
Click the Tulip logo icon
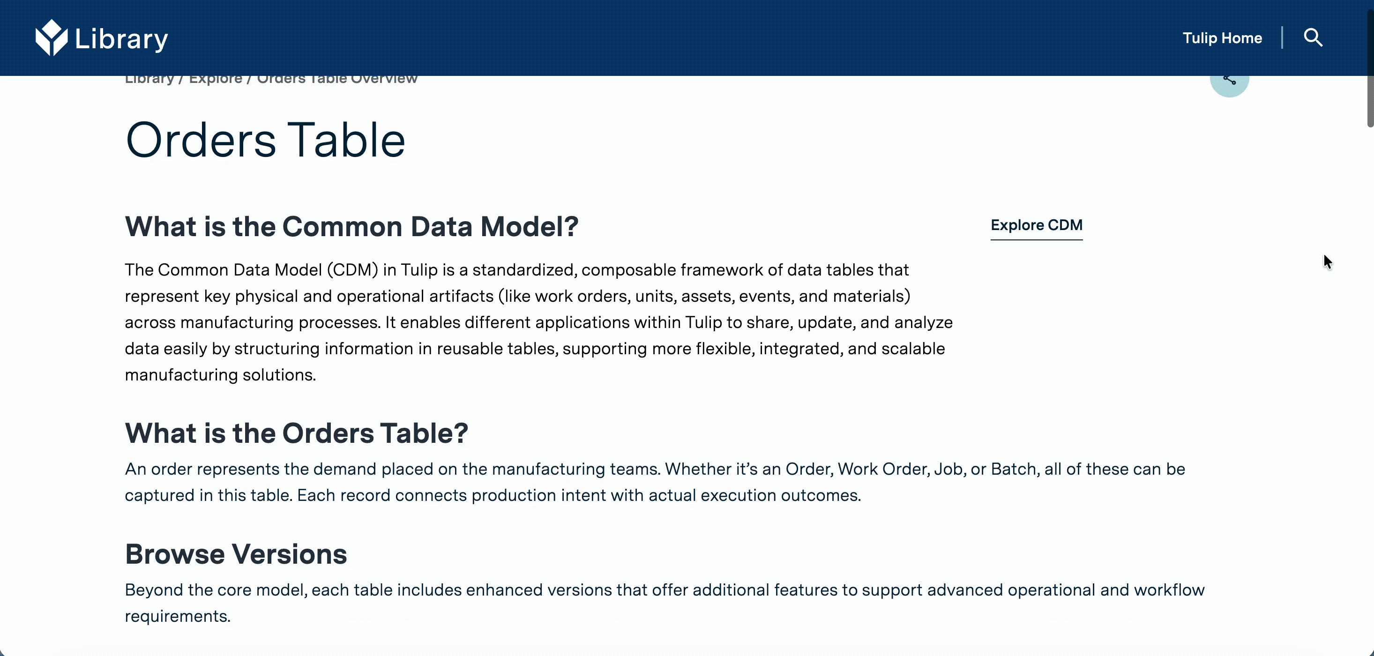pyautogui.click(x=51, y=38)
